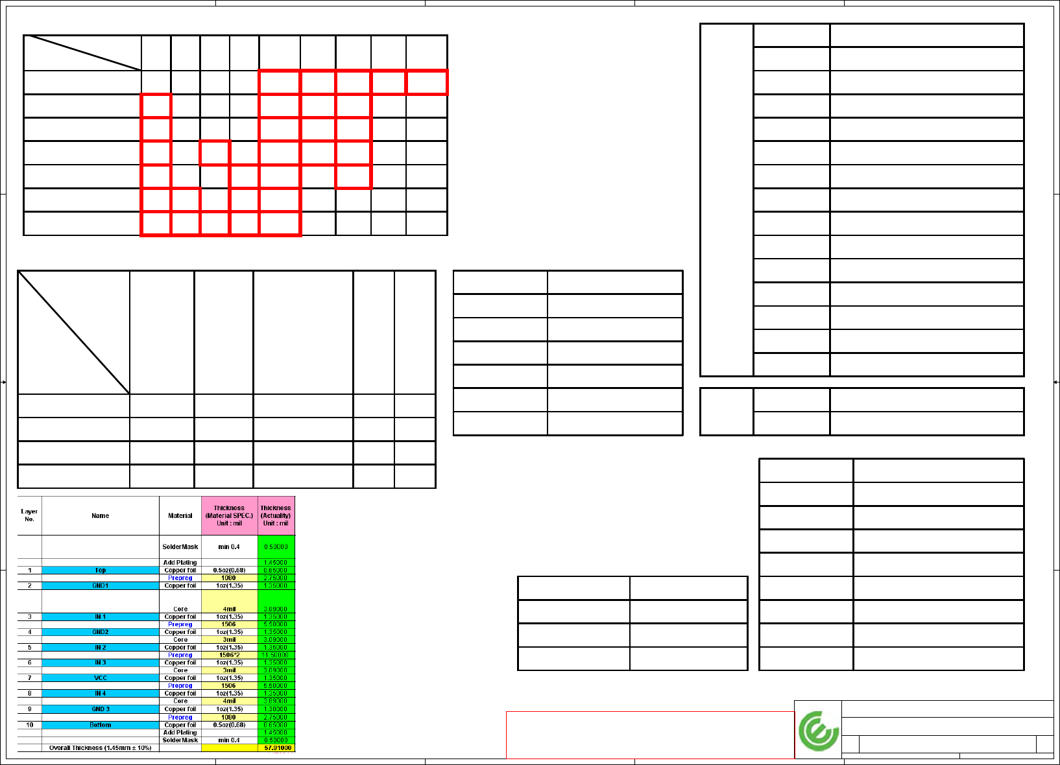This screenshot has height=765, width=1060.
Task: Click 'Thickness (Material SPEC.)' pink header
Action: (x=230, y=515)
